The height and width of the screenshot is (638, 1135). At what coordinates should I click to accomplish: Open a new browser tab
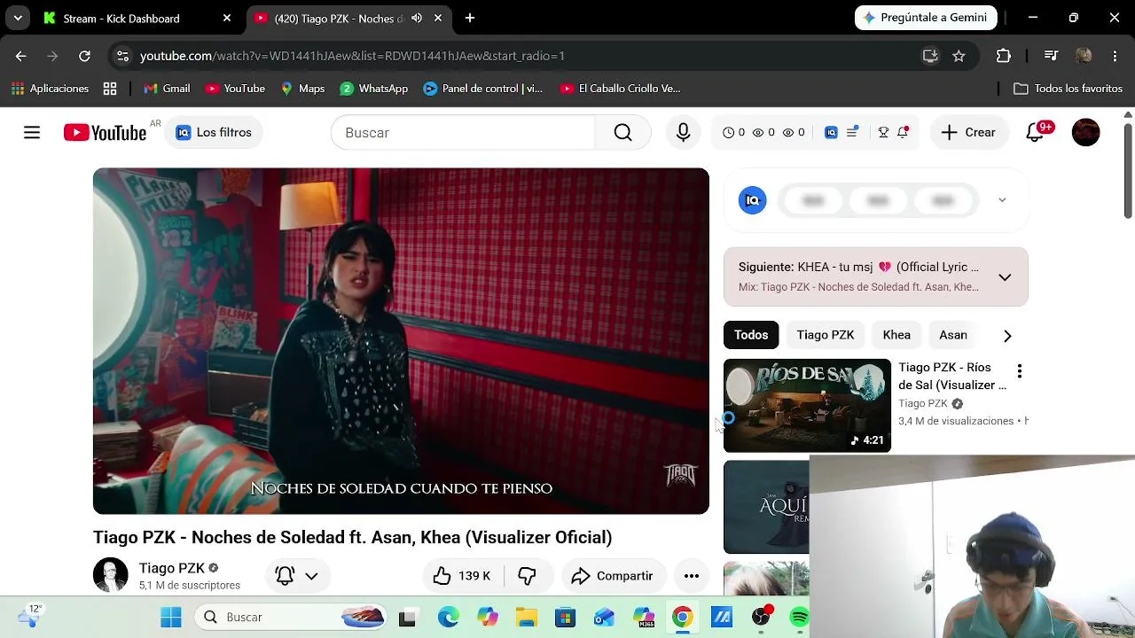coord(470,18)
